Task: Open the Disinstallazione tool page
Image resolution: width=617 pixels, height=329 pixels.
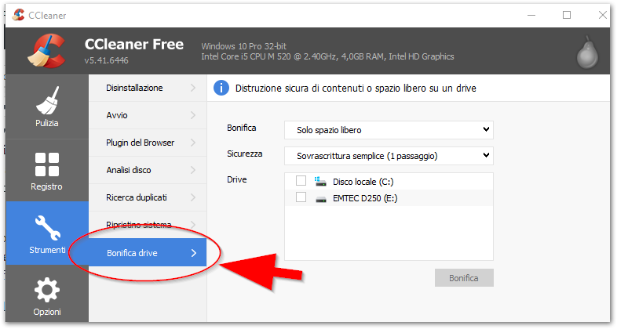Action: pyautogui.click(x=148, y=88)
